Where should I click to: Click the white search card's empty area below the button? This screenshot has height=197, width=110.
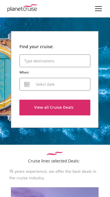(55, 121)
